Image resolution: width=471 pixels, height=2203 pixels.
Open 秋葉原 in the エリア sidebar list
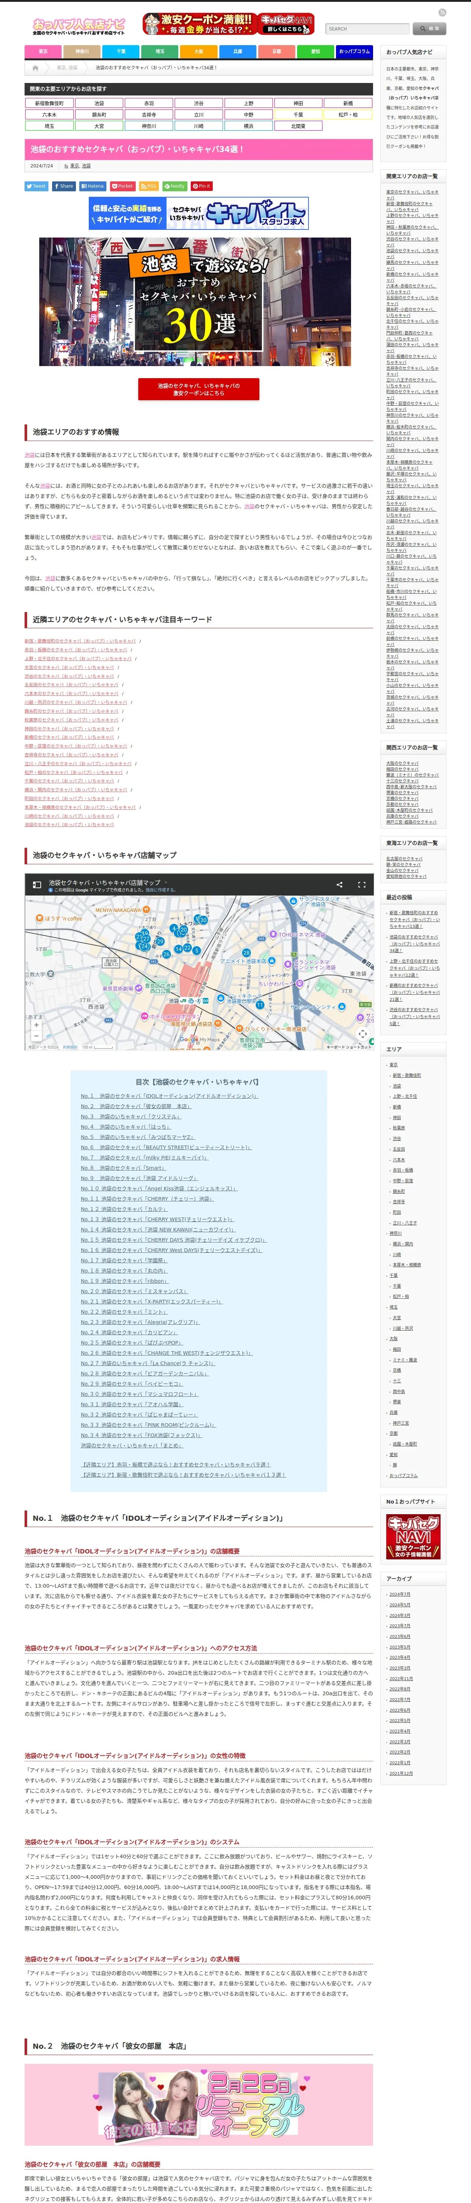399,1128
